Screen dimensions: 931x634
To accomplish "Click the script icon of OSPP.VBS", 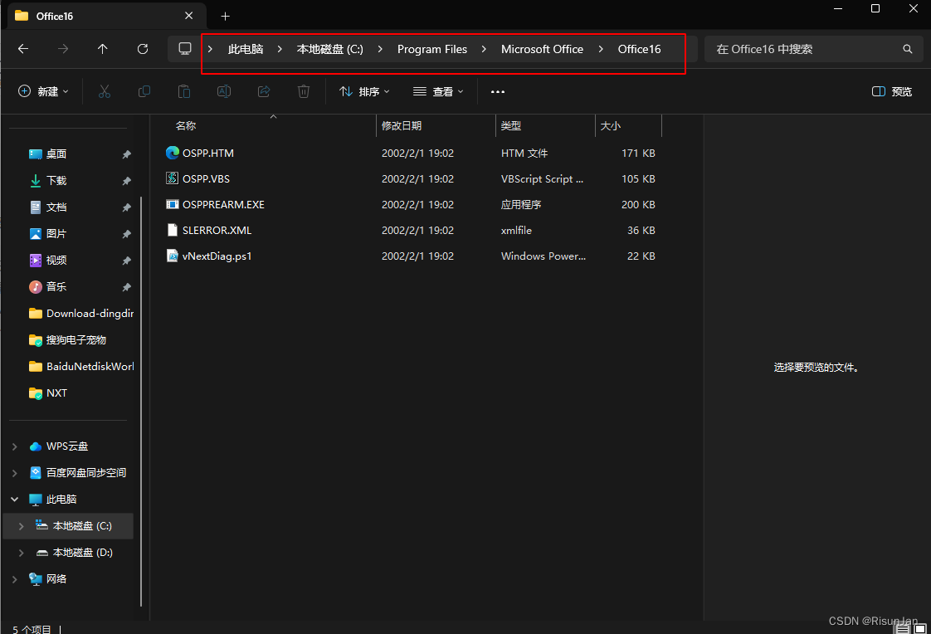I will pyautogui.click(x=173, y=178).
